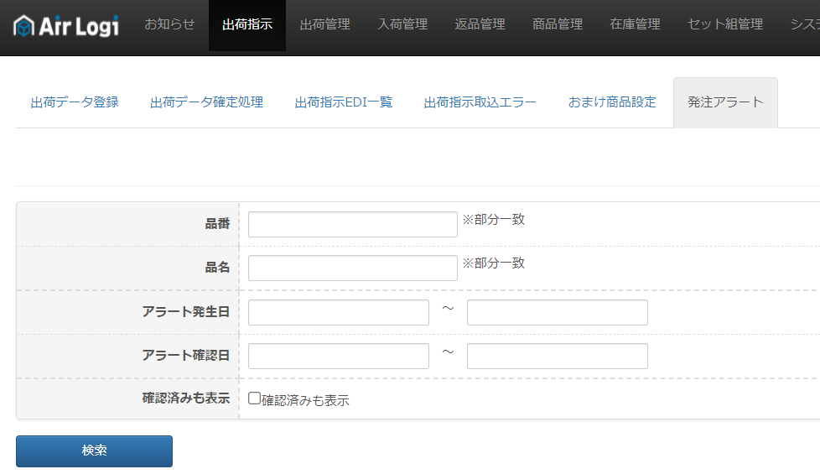Open 商品管理 from the top bar

tap(558, 24)
